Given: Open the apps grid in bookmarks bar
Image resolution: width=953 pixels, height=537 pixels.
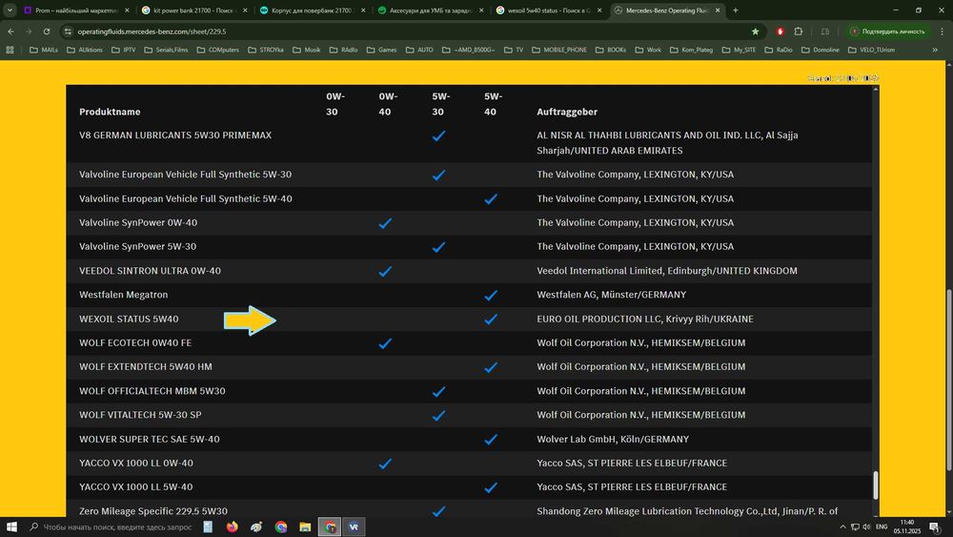Looking at the screenshot, I should (x=10, y=50).
